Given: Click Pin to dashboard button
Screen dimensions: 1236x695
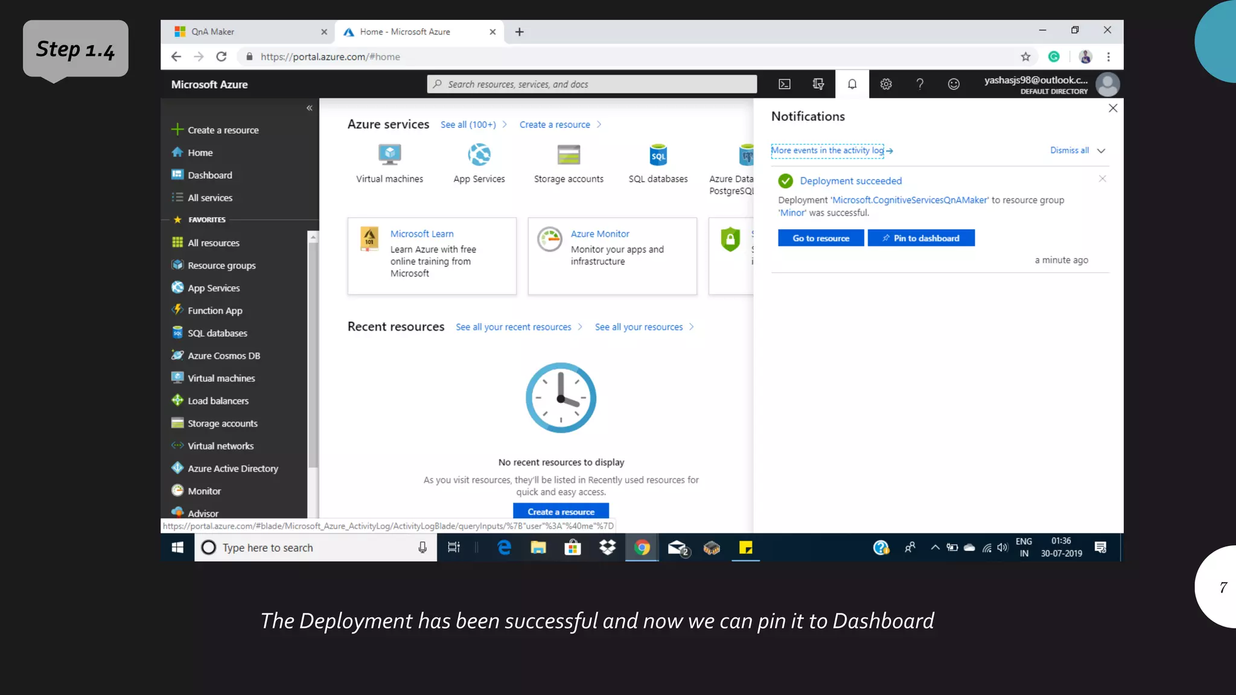Looking at the screenshot, I should pyautogui.click(x=921, y=238).
